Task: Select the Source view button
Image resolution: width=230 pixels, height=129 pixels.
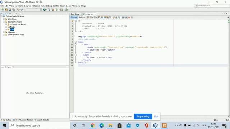Action: [x=74, y=18]
